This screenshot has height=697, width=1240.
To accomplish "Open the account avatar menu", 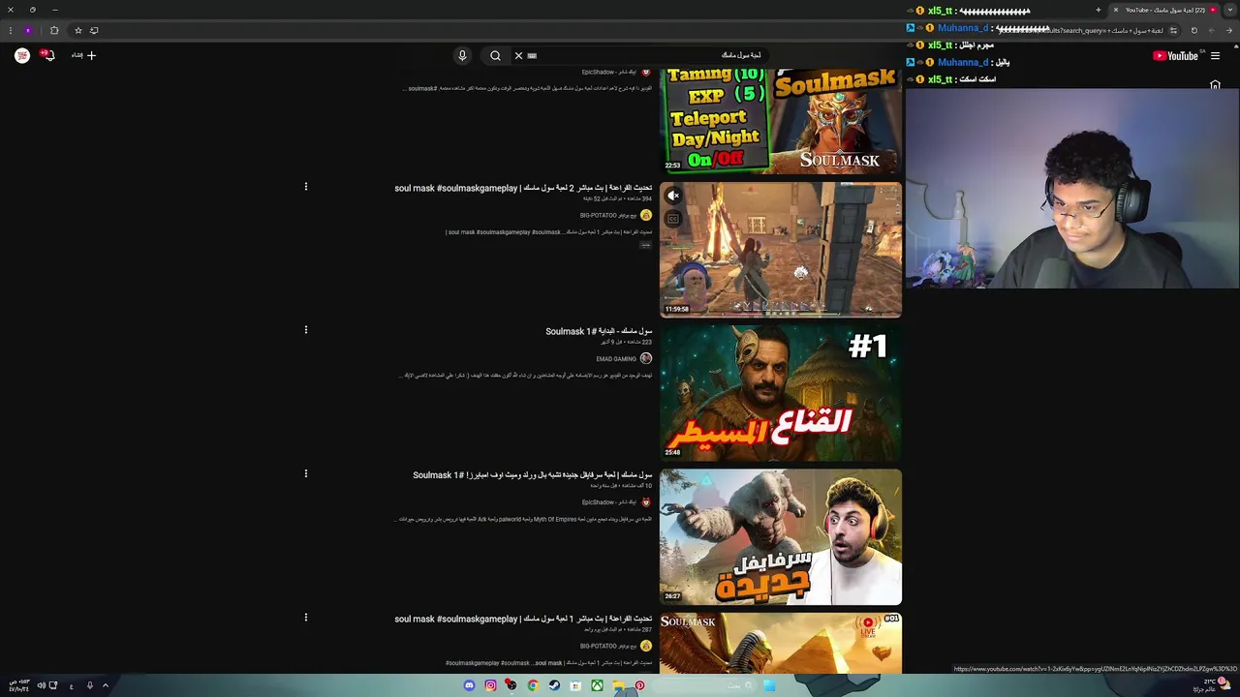I will coord(22,55).
